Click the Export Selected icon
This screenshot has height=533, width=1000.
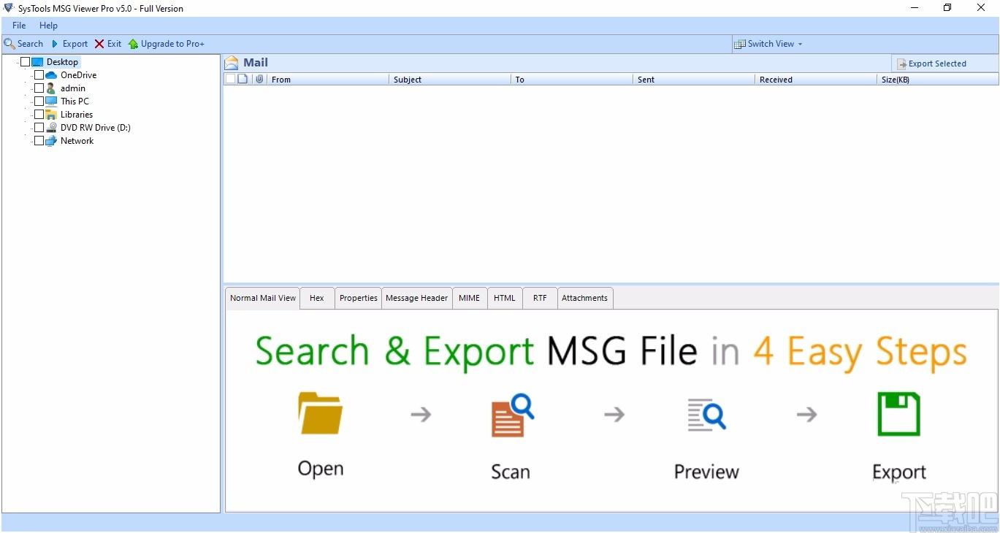(902, 64)
